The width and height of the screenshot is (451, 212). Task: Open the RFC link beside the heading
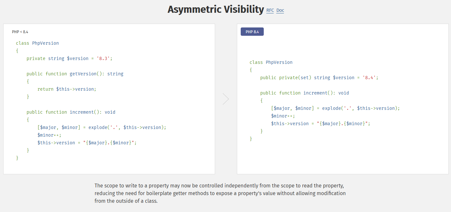[x=270, y=10]
